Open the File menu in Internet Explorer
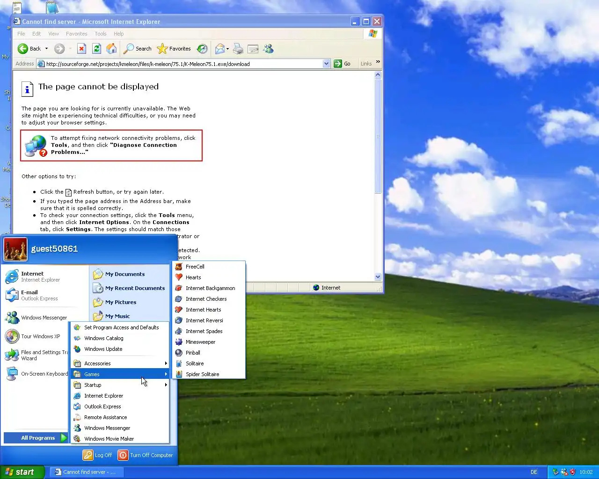 click(x=21, y=34)
